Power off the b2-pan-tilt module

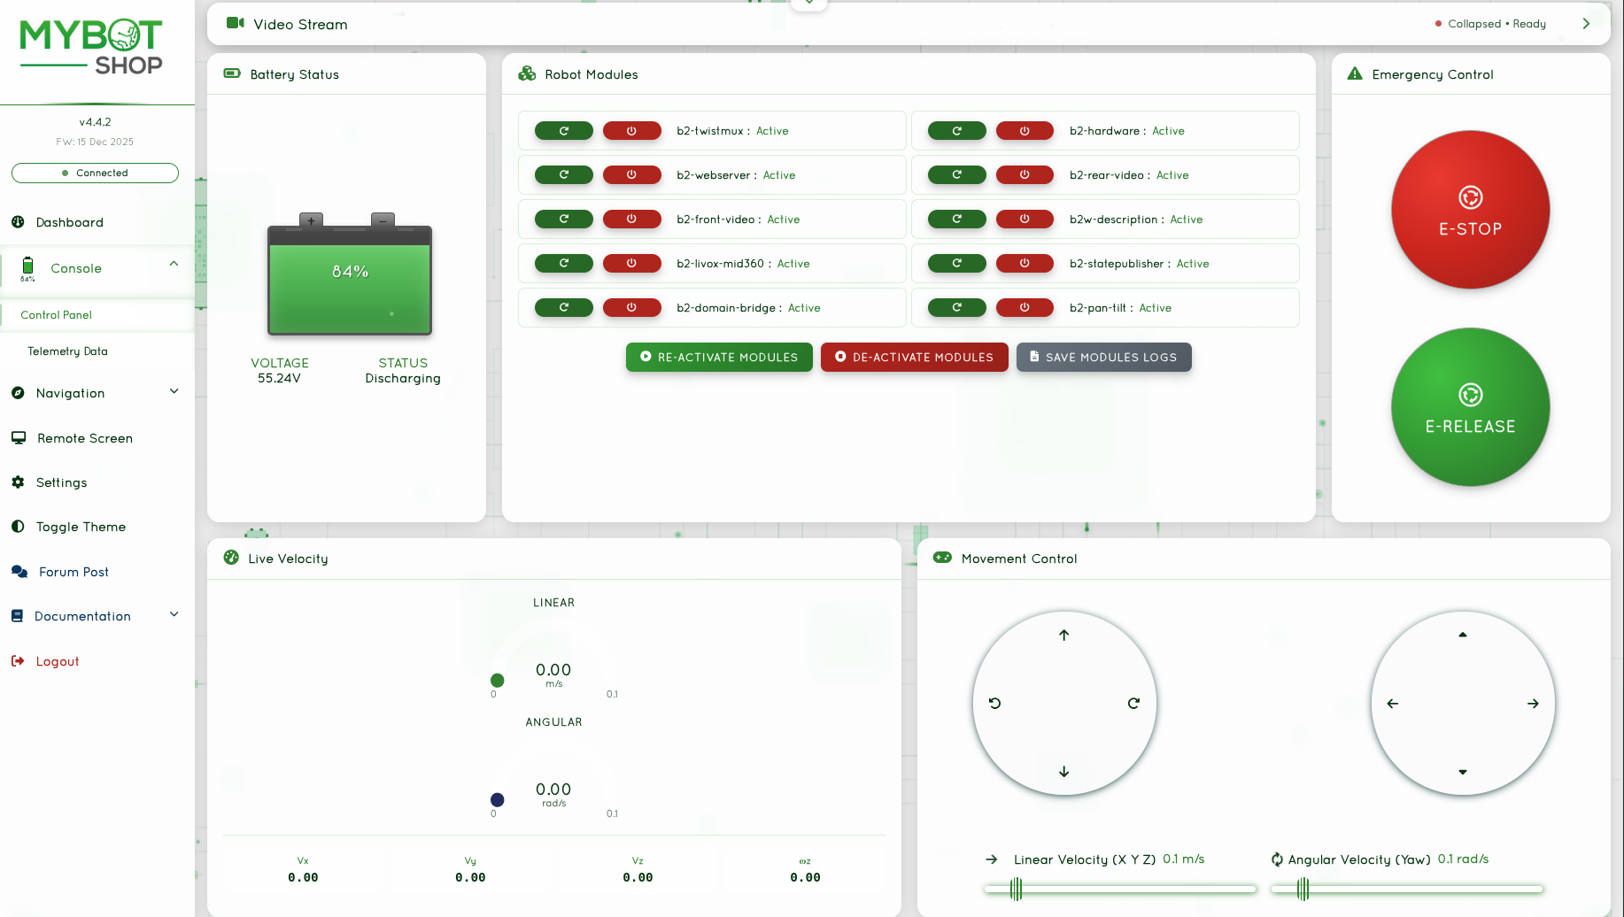click(x=1025, y=307)
